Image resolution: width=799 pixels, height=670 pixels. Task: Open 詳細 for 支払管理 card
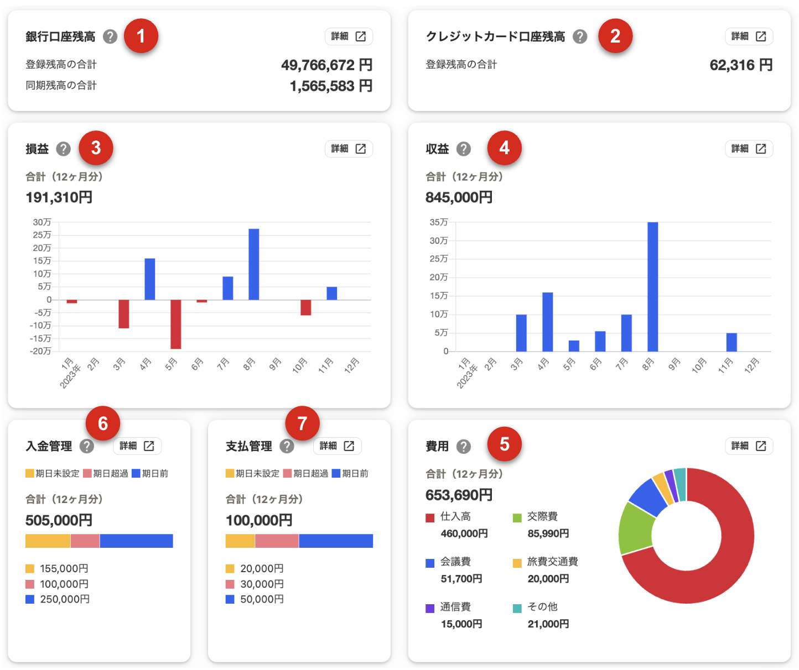pos(337,446)
